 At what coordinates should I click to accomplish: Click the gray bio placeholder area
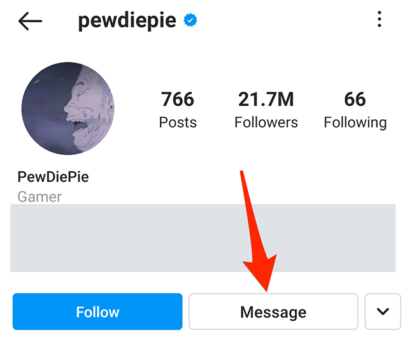(x=203, y=238)
